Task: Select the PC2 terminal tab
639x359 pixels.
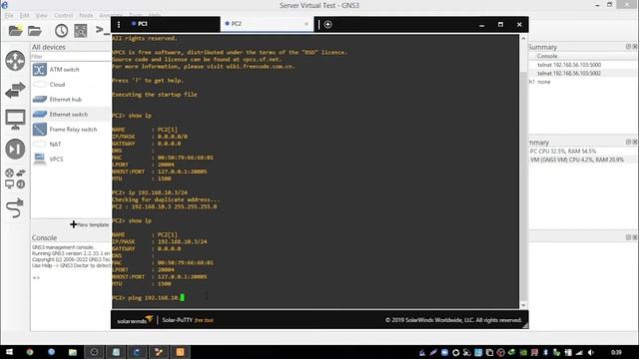Action: 267,24
